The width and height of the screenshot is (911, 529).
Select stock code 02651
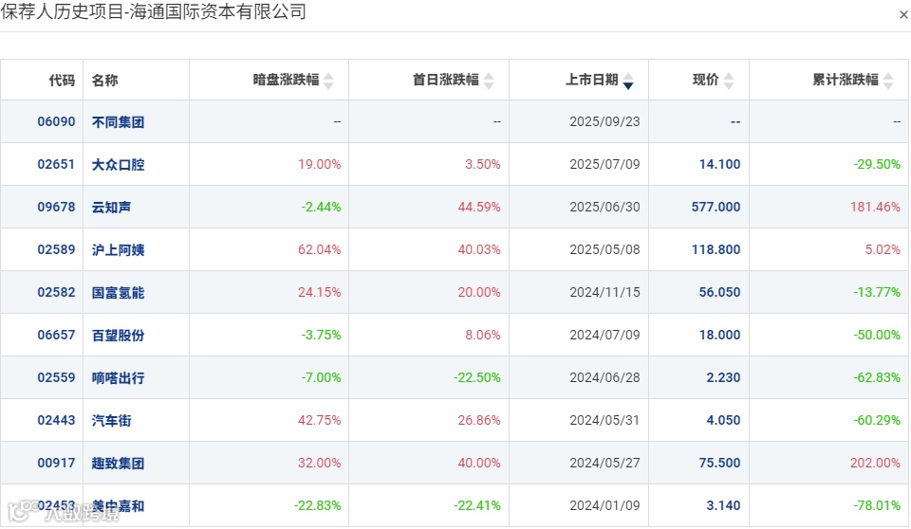[56, 164]
